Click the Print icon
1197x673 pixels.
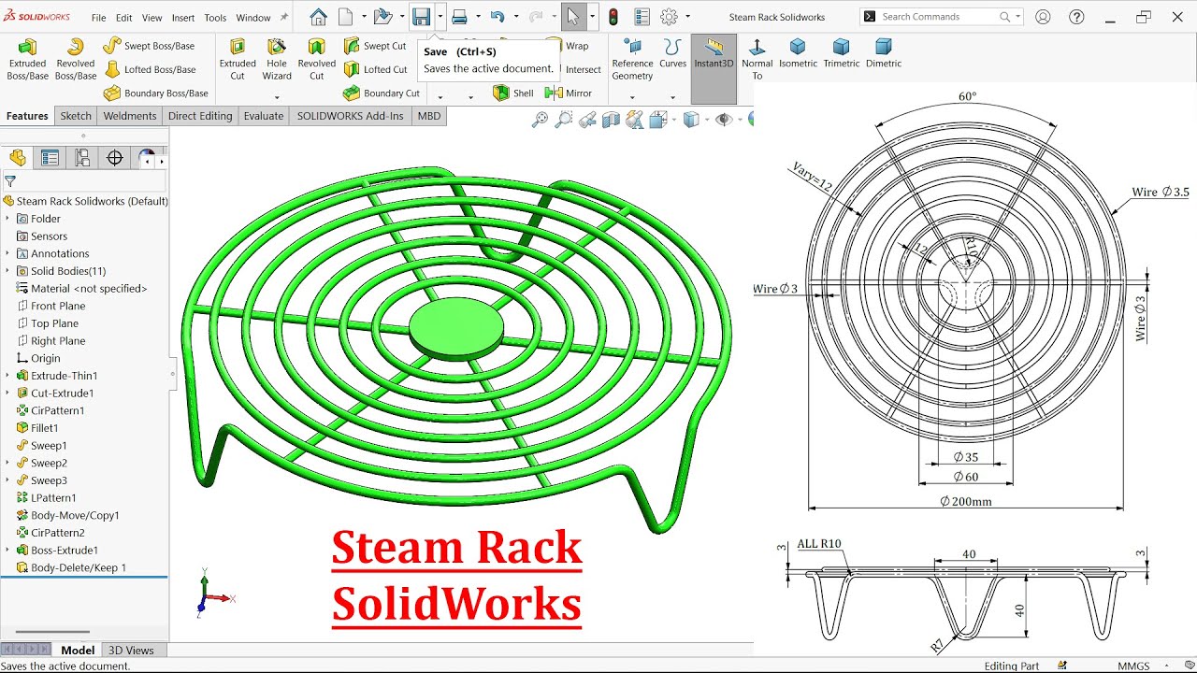(459, 17)
